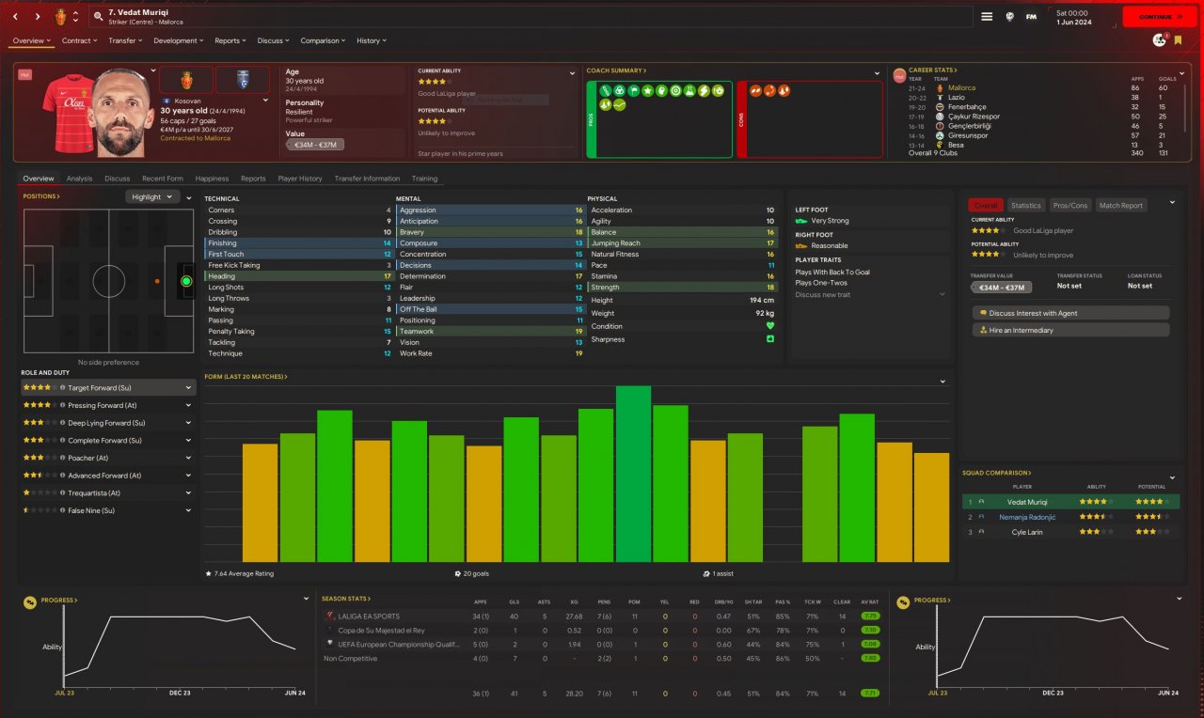Open the Current Ability panel dropdown arrow
Viewport: 1204px width, 718px height.
tap(572, 72)
